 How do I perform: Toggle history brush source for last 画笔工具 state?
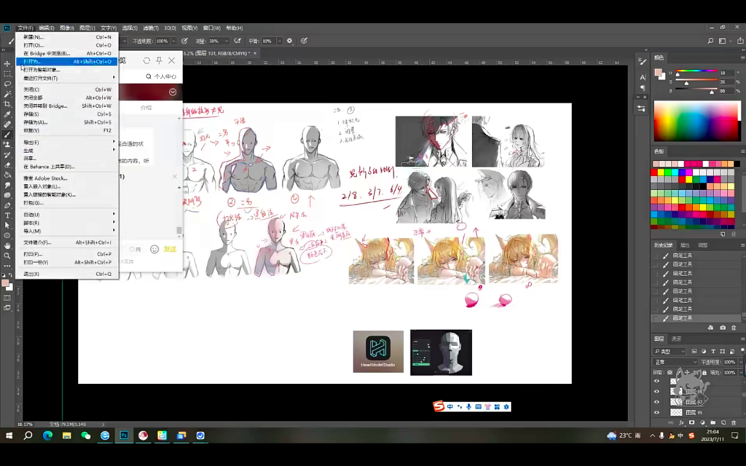coord(656,318)
